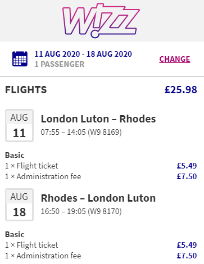204x264 pixels.
Task: Click return flight time 16:50 – 19:05 (W9 8170)
Action: pos(81,211)
